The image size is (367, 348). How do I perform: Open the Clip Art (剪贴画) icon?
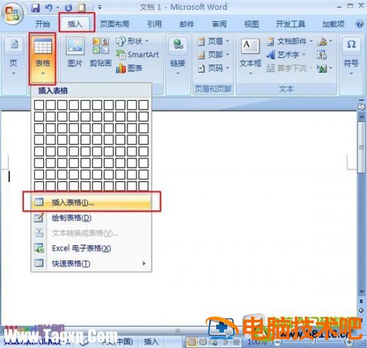click(101, 52)
